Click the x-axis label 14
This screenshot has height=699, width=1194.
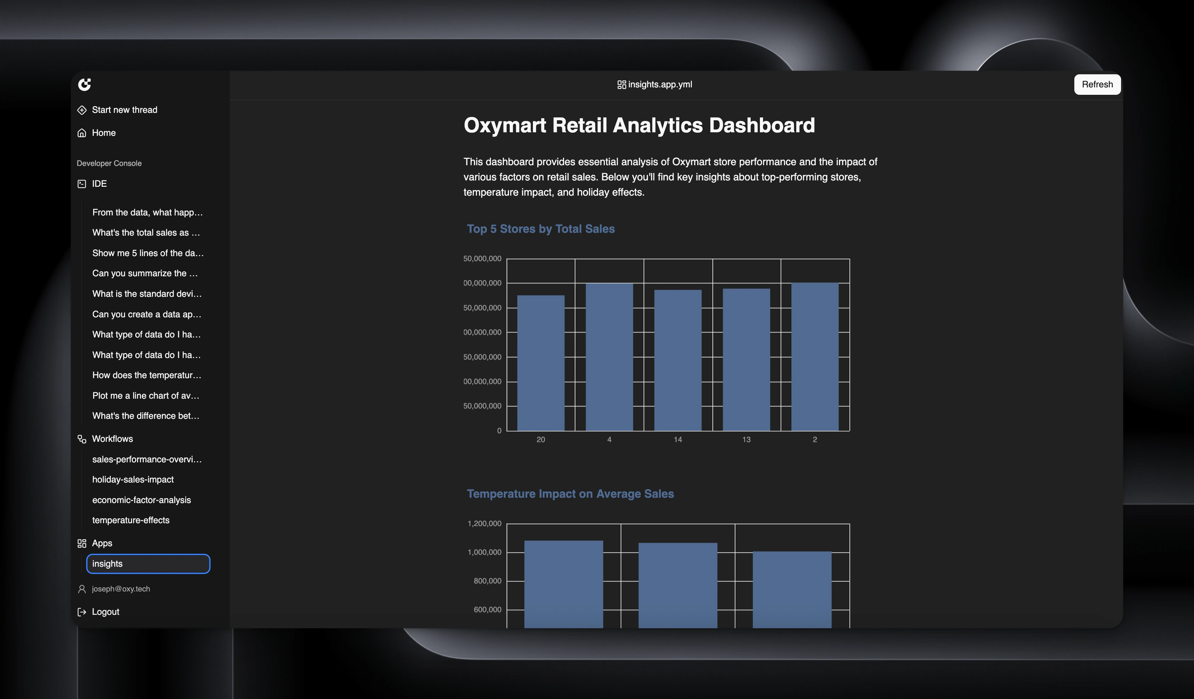[678, 440]
